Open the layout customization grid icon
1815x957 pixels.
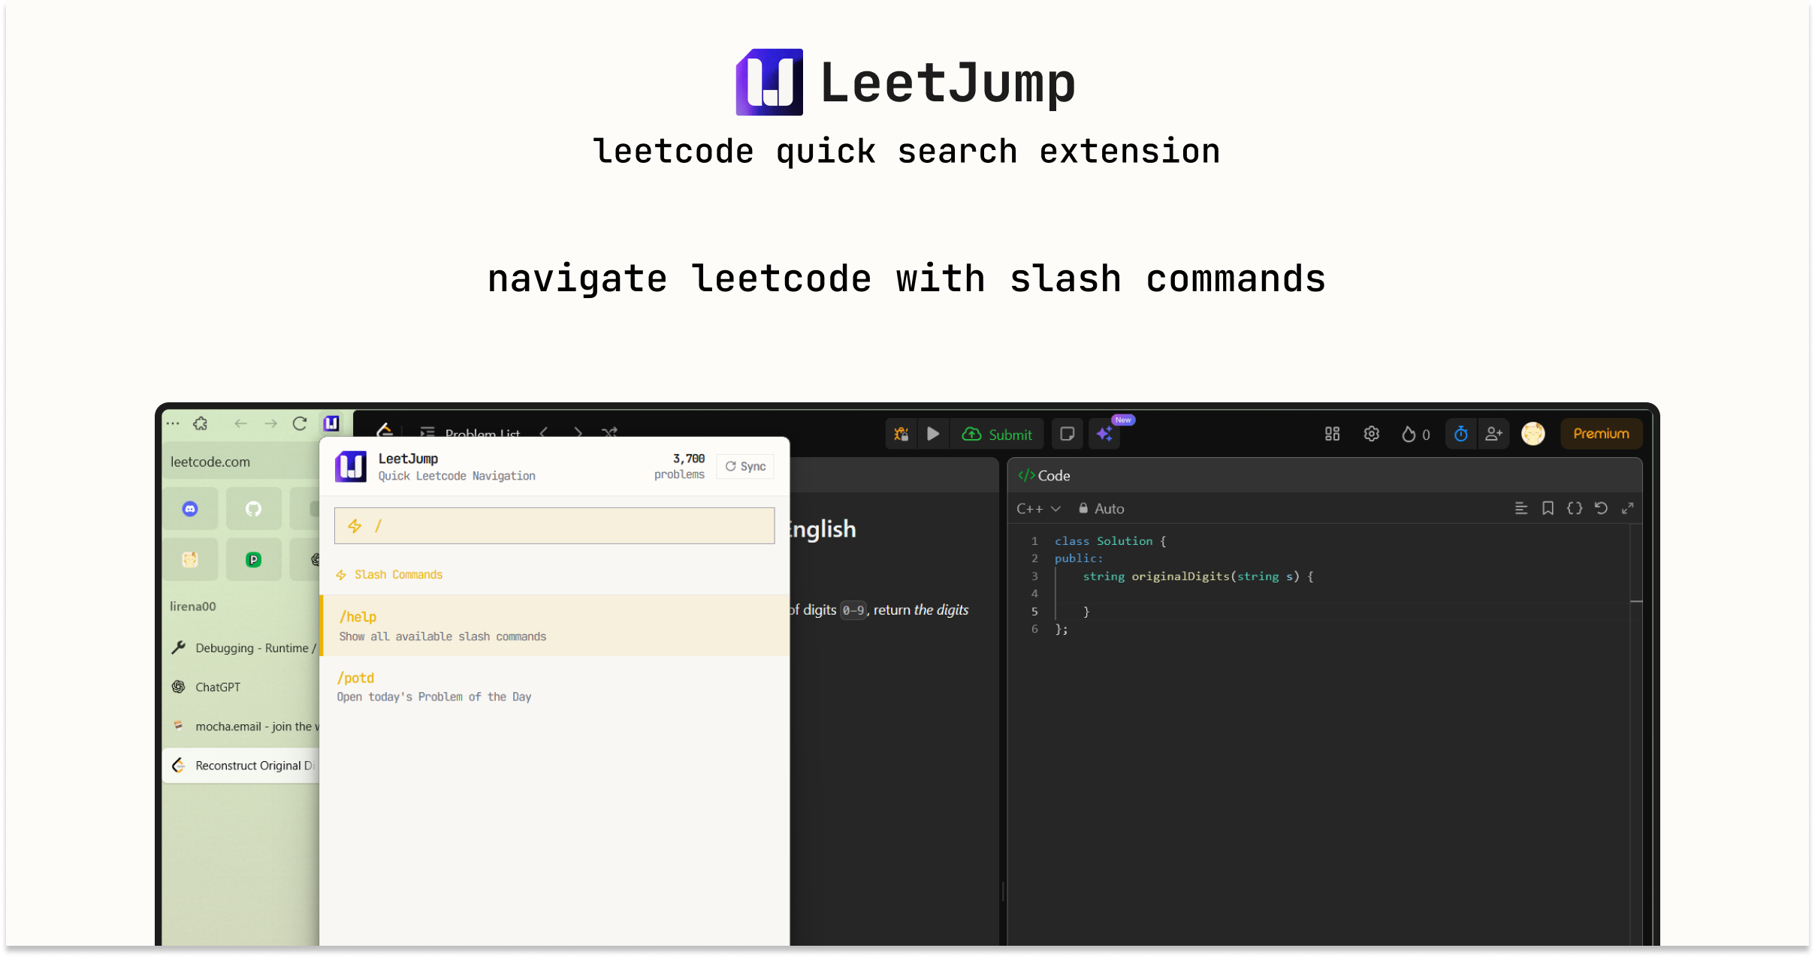(1332, 434)
